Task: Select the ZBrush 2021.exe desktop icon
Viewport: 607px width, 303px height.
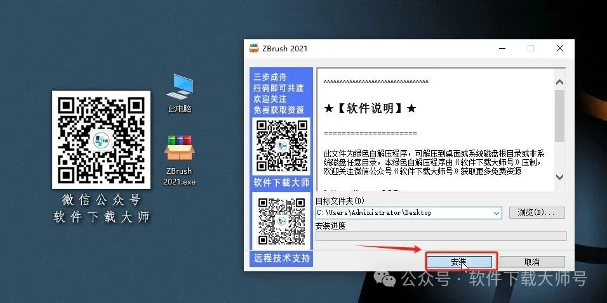Action: [180, 160]
